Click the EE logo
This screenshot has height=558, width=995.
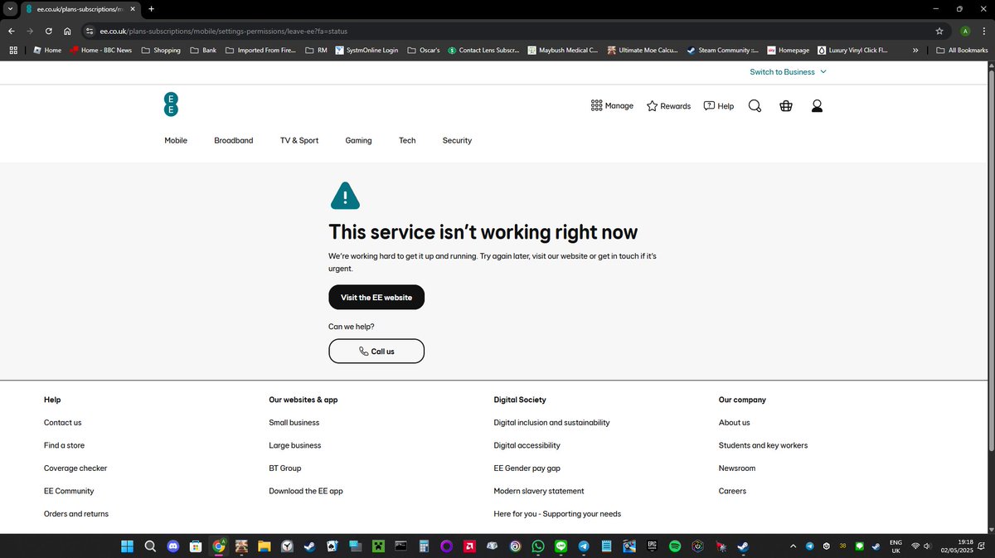[171, 104]
